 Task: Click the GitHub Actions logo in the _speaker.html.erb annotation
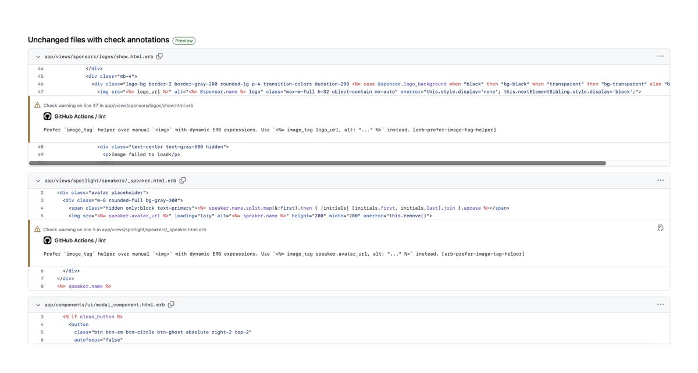tap(48, 241)
